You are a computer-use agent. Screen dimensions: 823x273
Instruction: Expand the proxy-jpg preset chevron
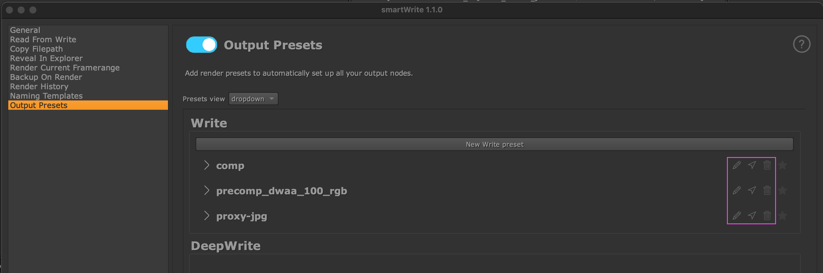206,216
